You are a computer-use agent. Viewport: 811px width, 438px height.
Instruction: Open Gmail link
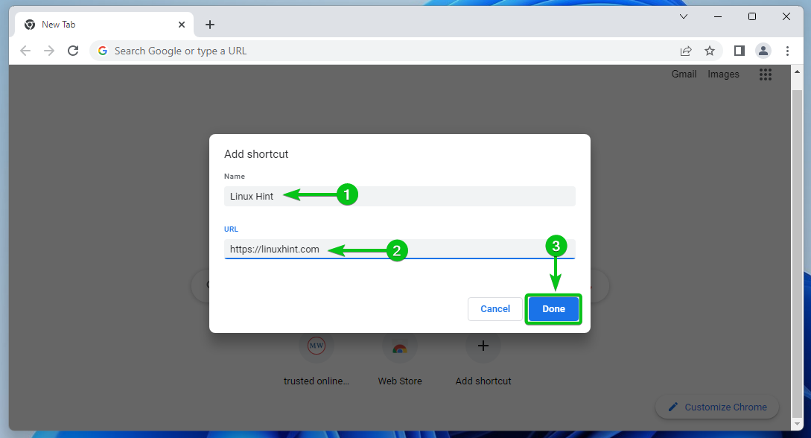(x=684, y=74)
